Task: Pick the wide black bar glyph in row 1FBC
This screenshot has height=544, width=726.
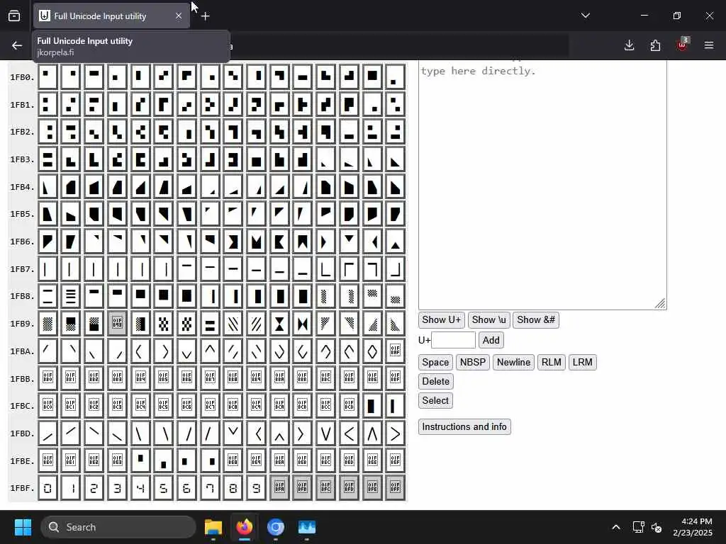Action: 372,406
